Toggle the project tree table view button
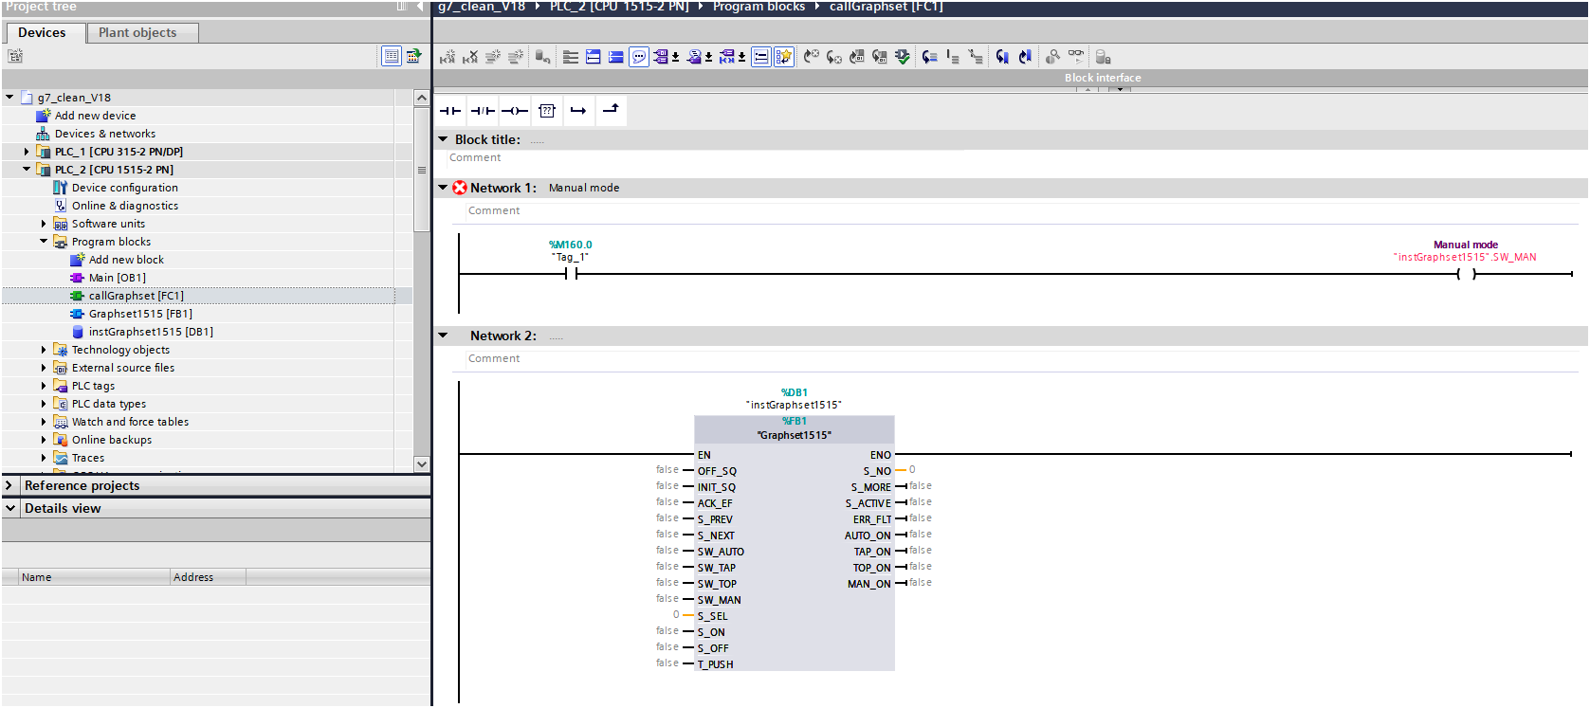This screenshot has height=708, width=1590. tap(392, 57)
